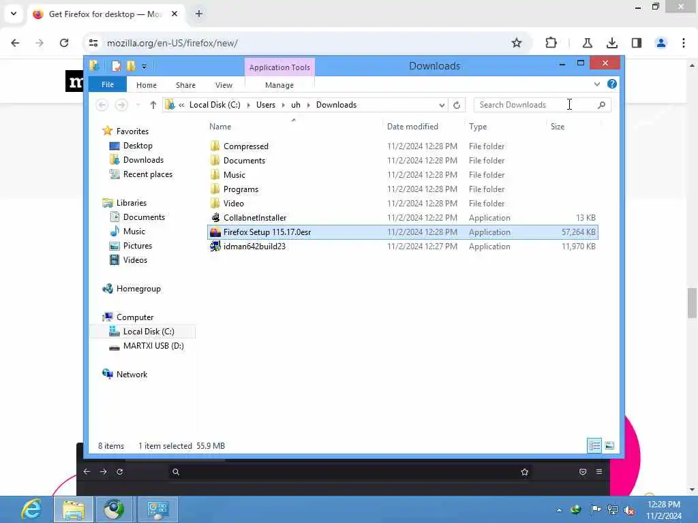Click the 57,264 KB size cell
The height and width of the screenshot is (523, 698).
coord(578,232)
